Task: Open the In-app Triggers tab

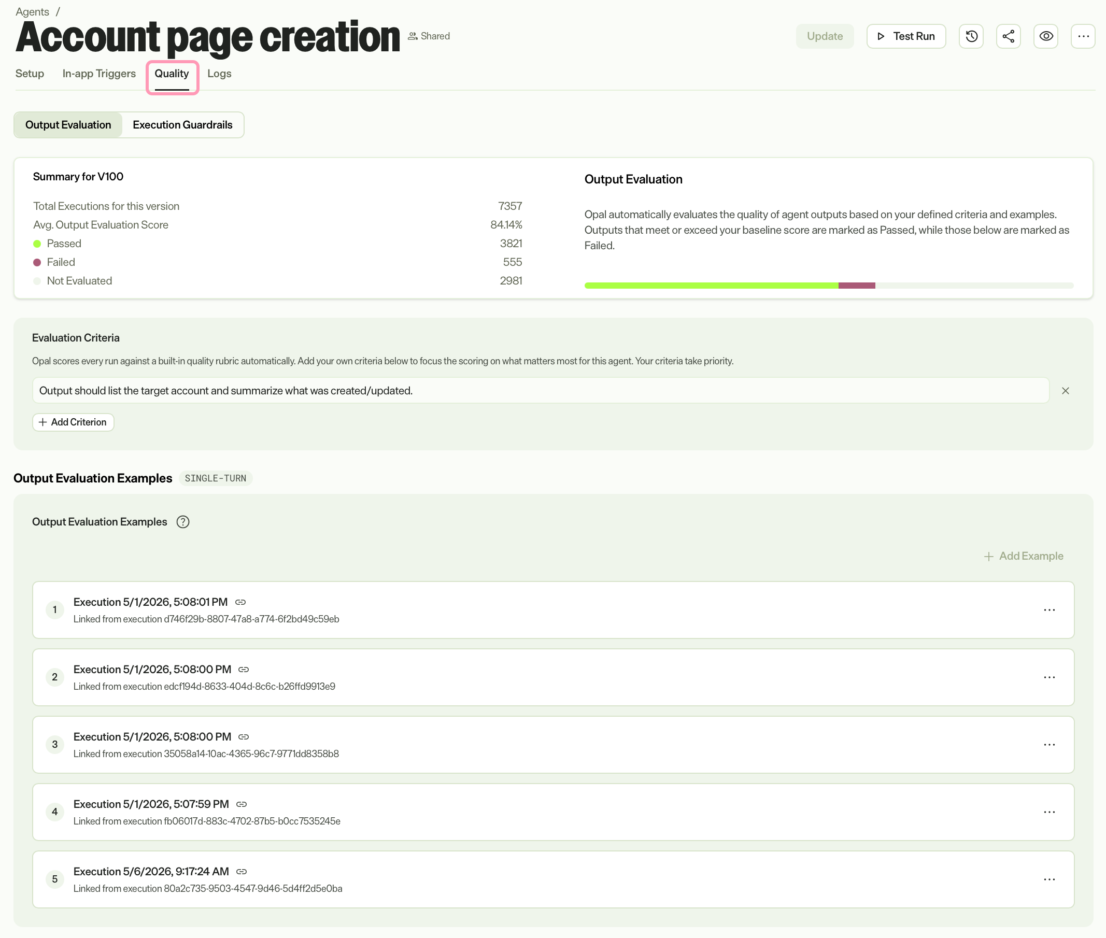Action: [x=99, y=74]
